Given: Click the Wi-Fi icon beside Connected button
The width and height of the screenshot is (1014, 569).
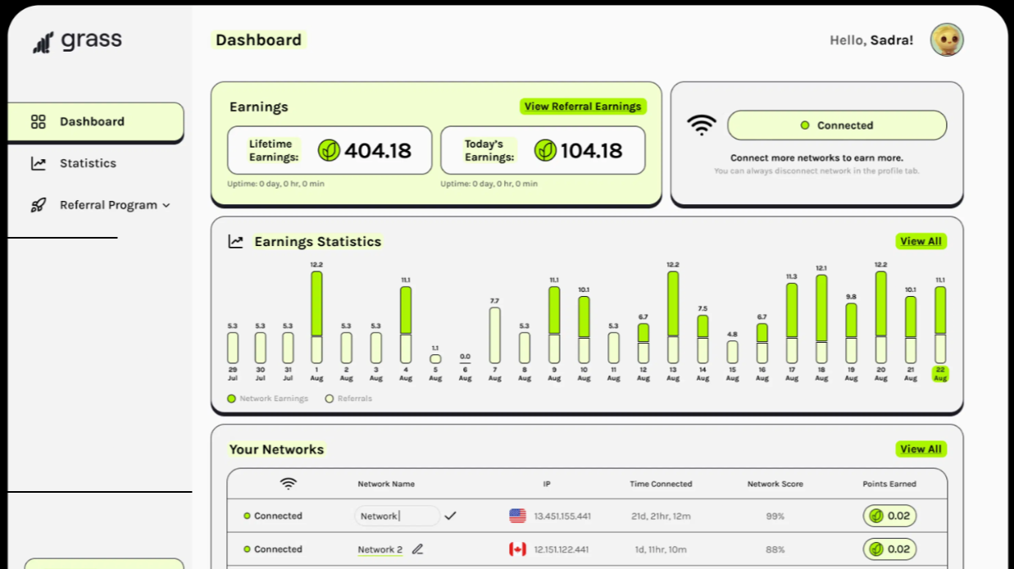Looking at the screenshot, I should [702, 125].
